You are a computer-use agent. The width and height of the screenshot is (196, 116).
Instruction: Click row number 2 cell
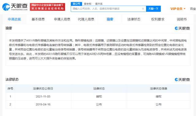point(10,104)
